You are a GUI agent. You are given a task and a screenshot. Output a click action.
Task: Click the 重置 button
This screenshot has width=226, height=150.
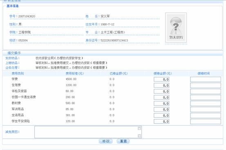123,141
